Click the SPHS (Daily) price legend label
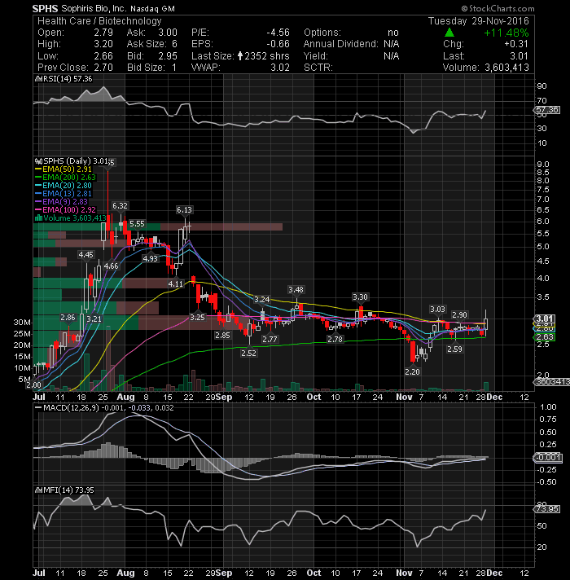The width and height of the screenshot is (570, 580). (x=72, y=161)
